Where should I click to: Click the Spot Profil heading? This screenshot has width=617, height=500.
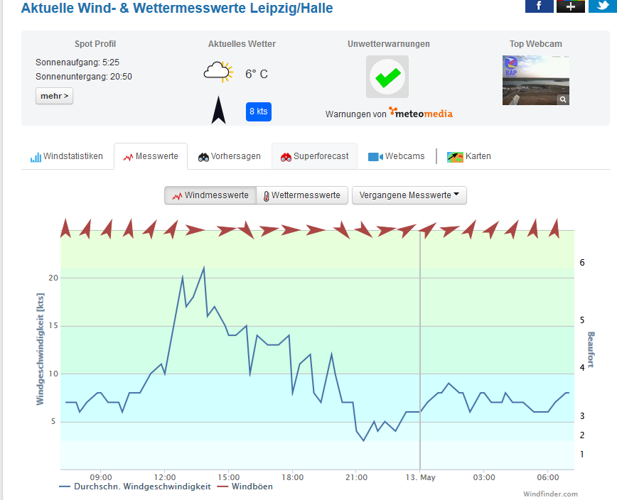(95, 44)
